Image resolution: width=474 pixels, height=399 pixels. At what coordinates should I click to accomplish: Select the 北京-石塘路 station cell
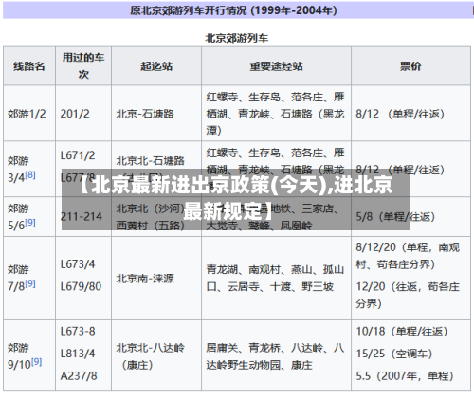coord(156,113)
